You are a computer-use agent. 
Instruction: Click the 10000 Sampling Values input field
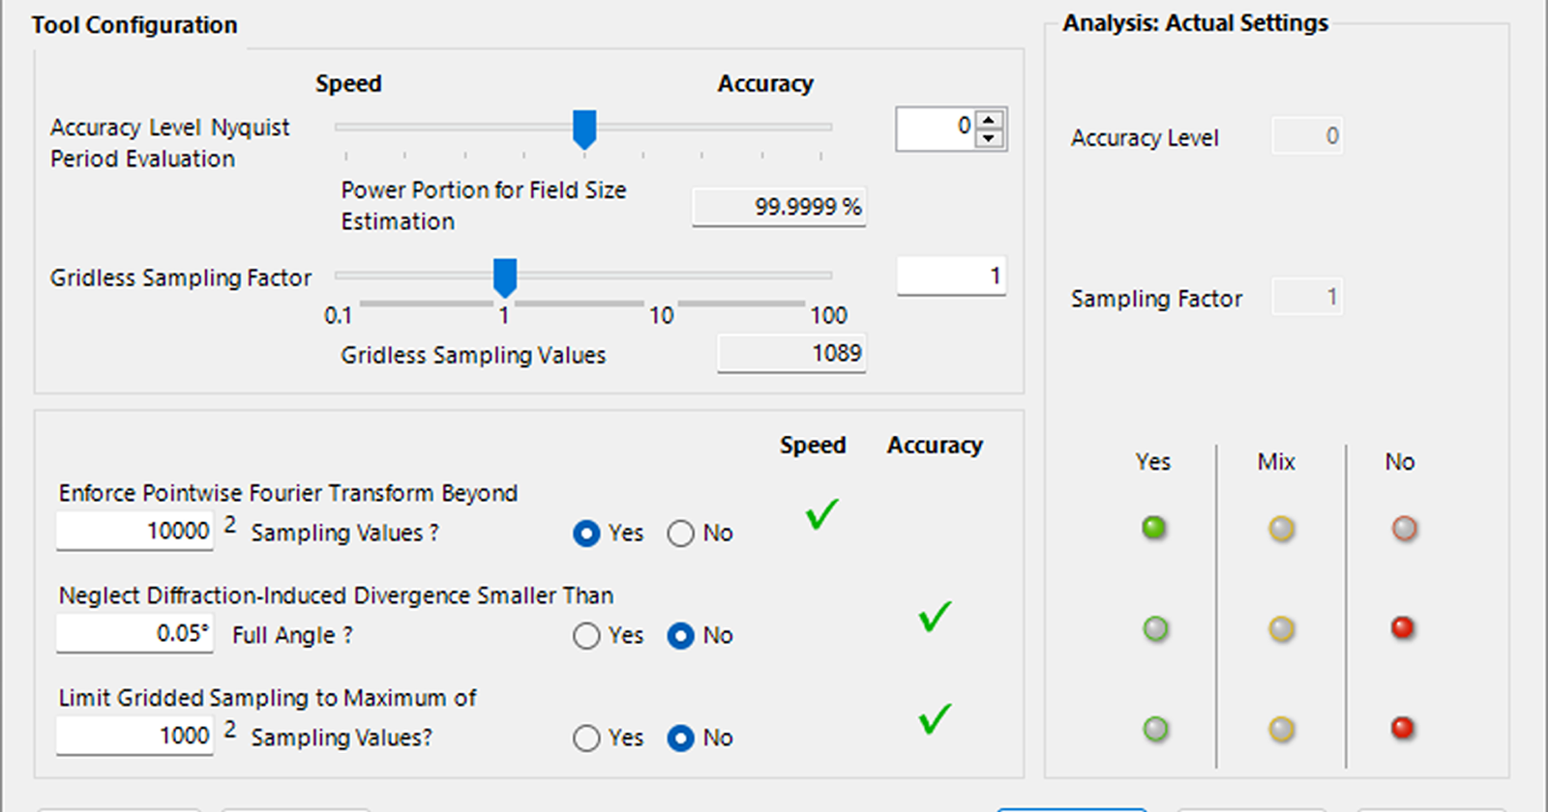coord(134,532)
